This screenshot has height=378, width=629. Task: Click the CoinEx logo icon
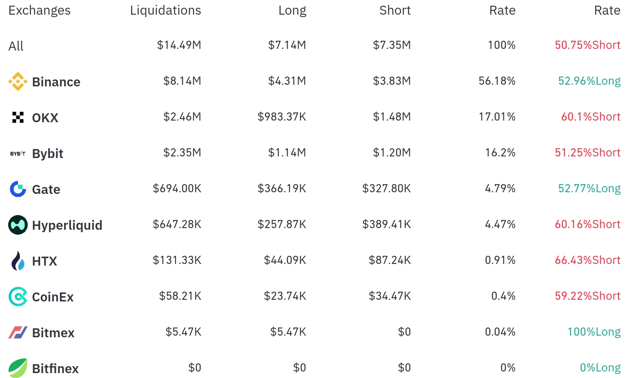[x=18, y=297]
